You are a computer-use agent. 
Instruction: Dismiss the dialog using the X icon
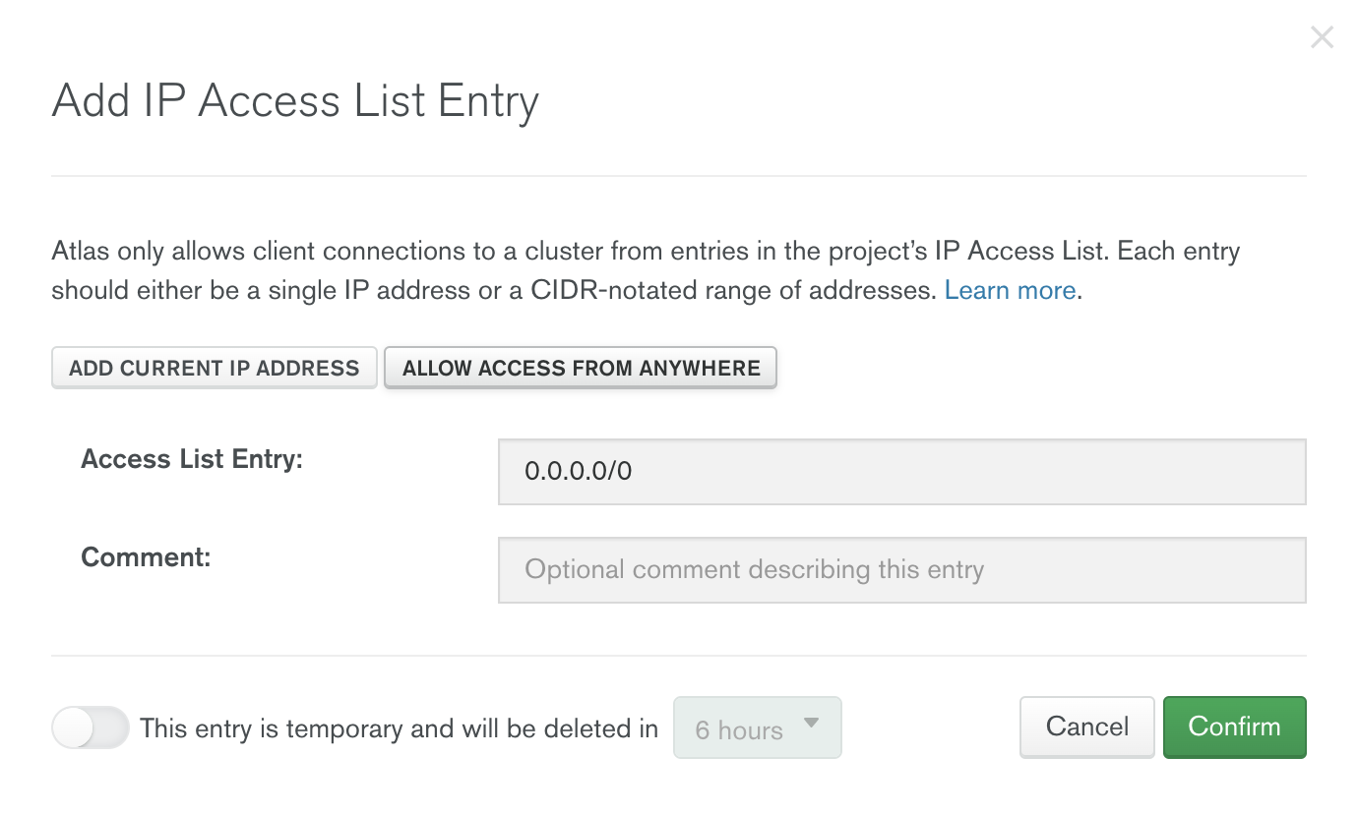click(1322, 36)
